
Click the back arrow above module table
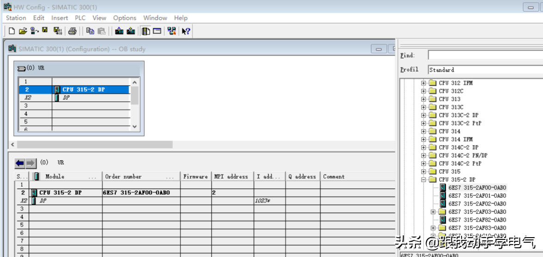coord(20,163)
